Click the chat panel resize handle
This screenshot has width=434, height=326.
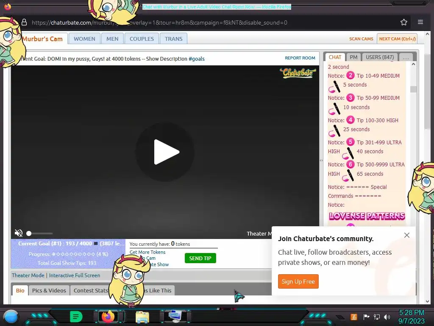tap(321, 160)
